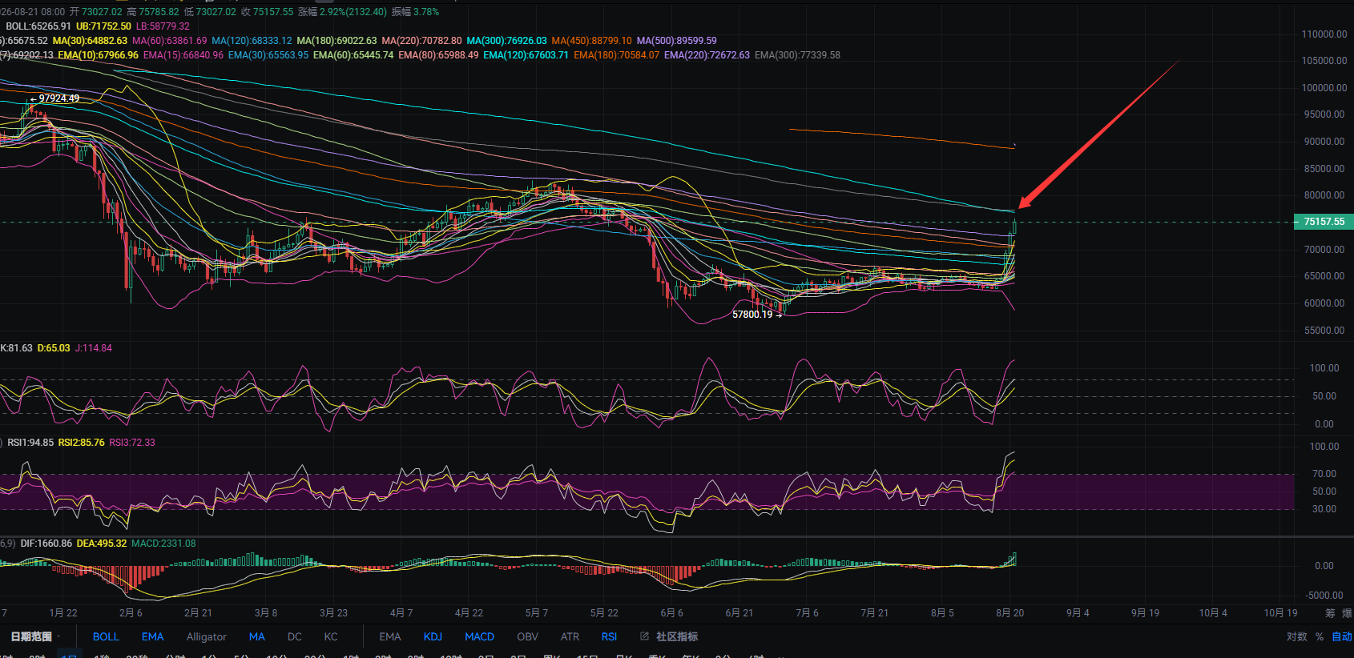Viewport: 1354px width, 658px height.
Task: Select the RSI sub-indicator
Action: click(x=609, y=636)
